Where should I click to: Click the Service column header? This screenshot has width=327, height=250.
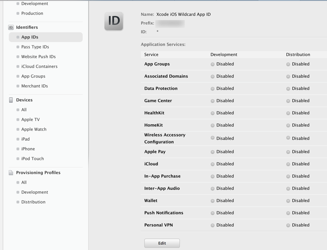(x=151, y=55)
